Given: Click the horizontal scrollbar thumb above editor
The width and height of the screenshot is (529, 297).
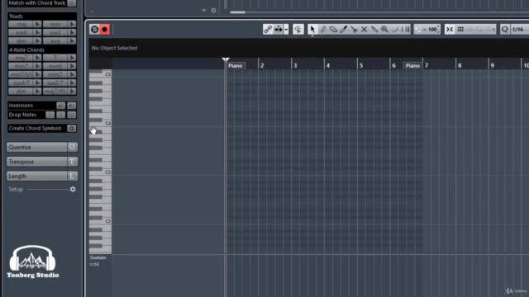Looking at the screenshot, I should pos(238,12).
